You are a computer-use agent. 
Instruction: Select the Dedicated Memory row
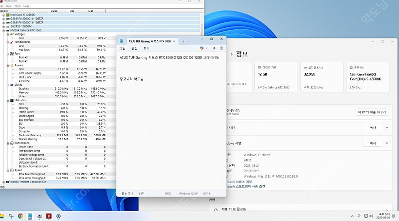[x=58, y=135]
